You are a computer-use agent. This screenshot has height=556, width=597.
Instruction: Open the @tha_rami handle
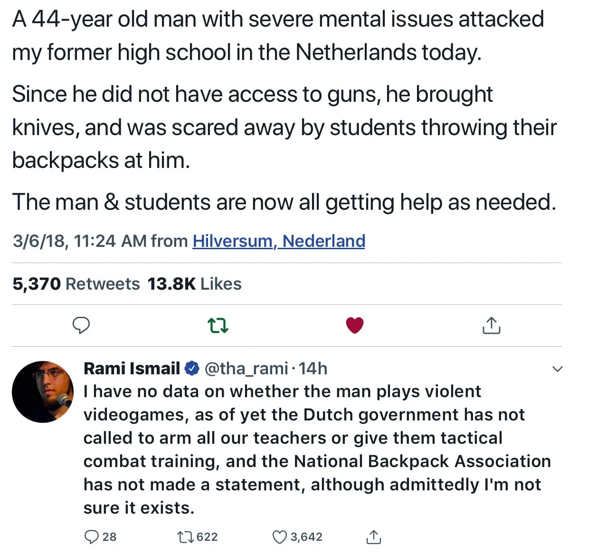(x=246, y=368)
